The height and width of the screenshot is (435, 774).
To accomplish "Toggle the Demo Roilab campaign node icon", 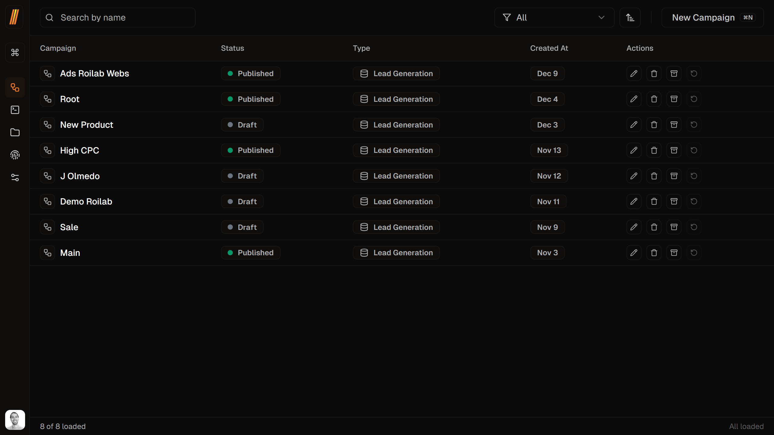I will coord(47,201).
